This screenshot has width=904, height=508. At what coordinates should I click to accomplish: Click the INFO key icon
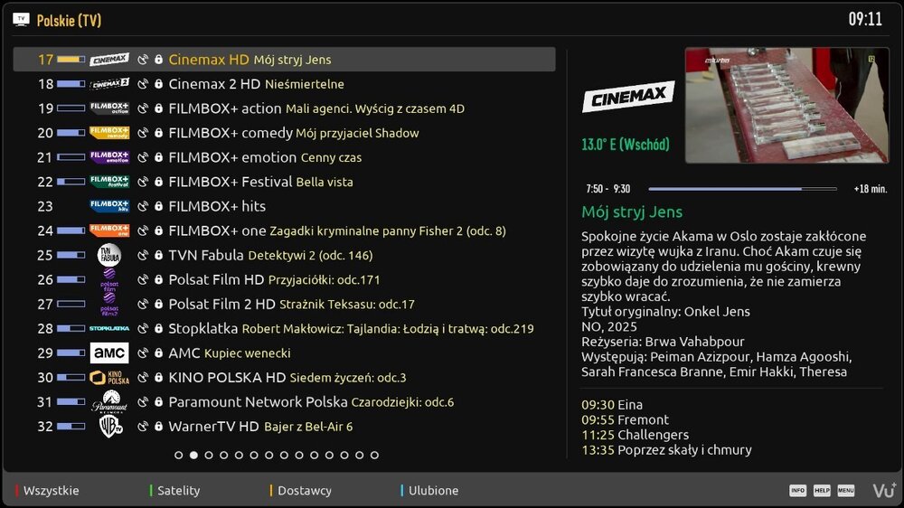tap(798, 491)
